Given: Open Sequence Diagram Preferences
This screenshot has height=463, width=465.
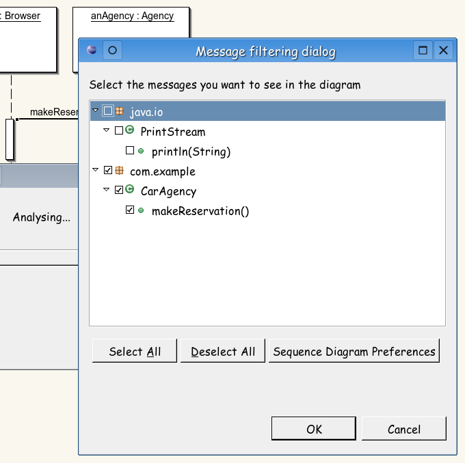Looking at the screenshot, I should click(x=354, y=351).
